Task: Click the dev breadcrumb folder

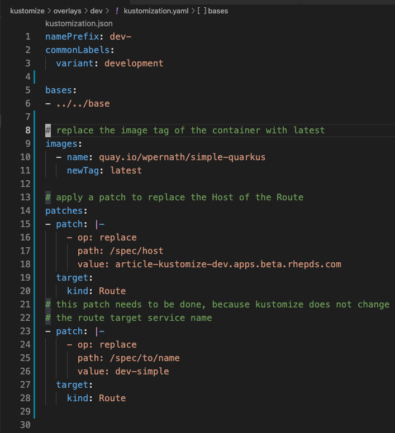Action: point(96,11)
